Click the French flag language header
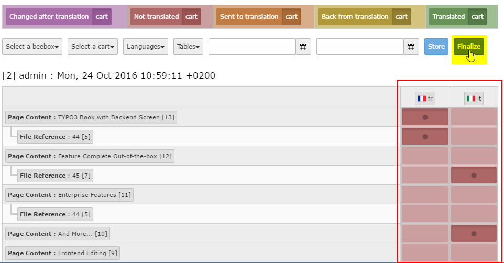The height and width of the screenshot is (263, 504). pos(425,98)
